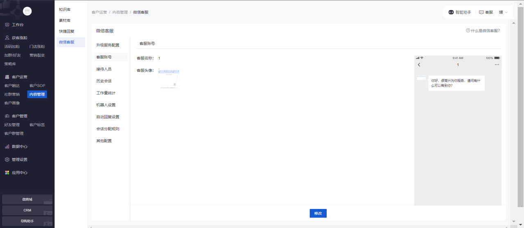Open 客户标签 in the sidebar
This screenshot has width=524, height=228.
(x=37, y=125)
